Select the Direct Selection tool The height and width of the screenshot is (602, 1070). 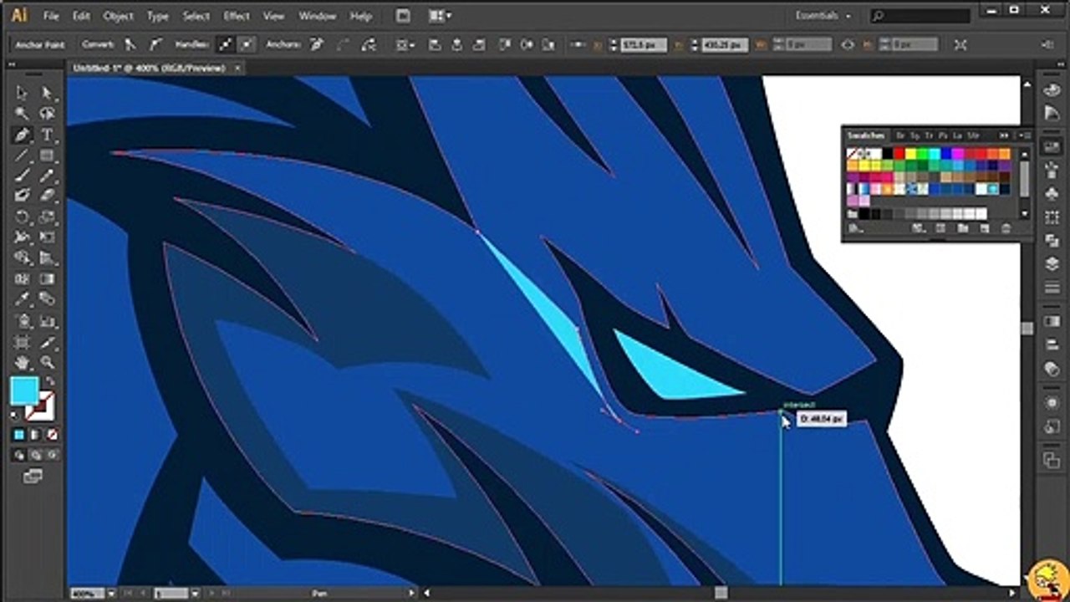point(47,93)
